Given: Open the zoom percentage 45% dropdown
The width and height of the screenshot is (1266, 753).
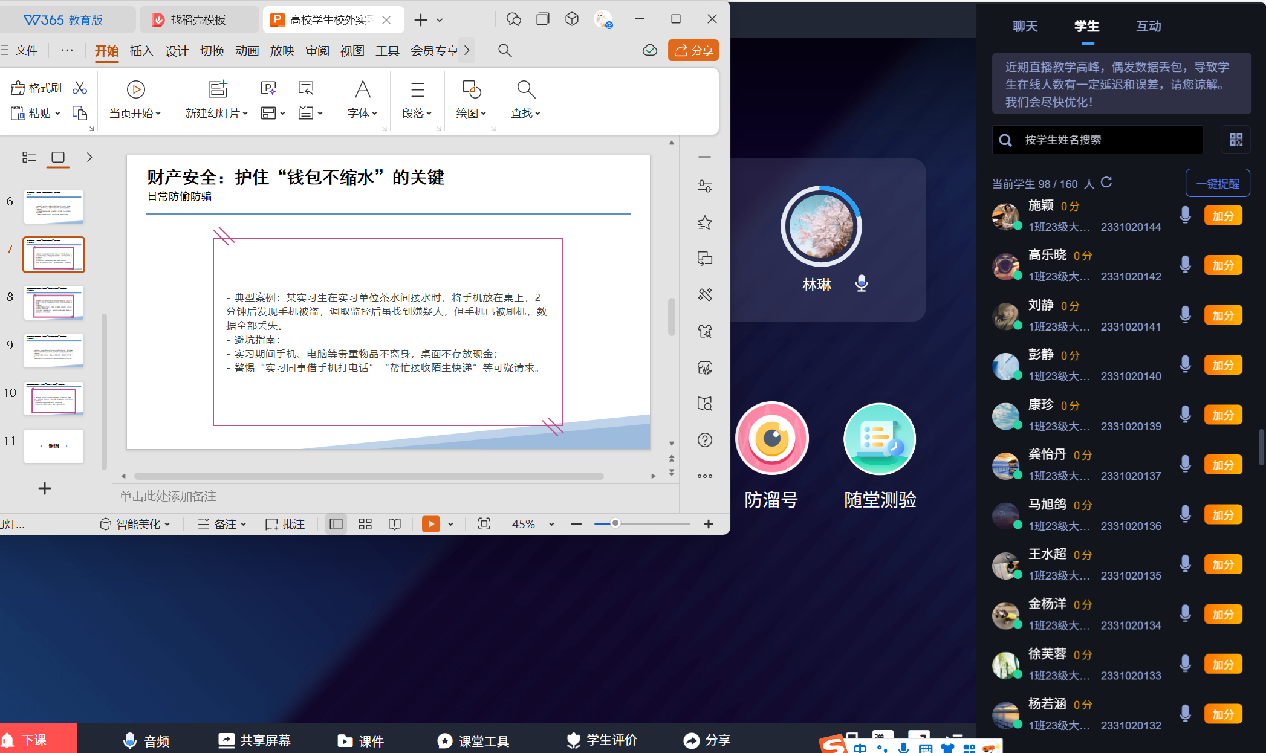Looking at the screenshot, I should (x=551, y=525).
